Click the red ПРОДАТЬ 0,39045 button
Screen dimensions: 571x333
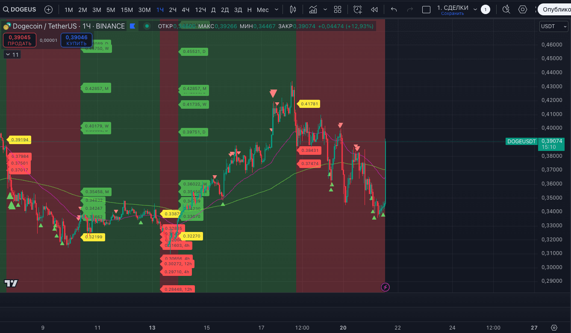[x=20, y=40]
